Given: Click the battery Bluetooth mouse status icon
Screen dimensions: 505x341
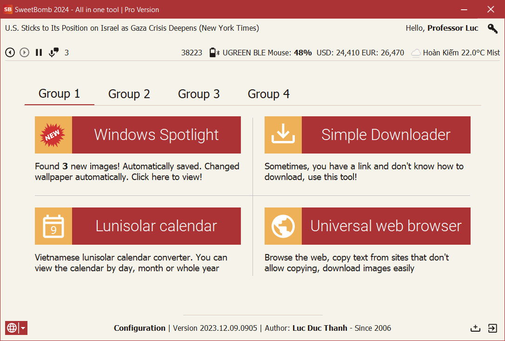Looking at the screenshot, I should point(214,53).
